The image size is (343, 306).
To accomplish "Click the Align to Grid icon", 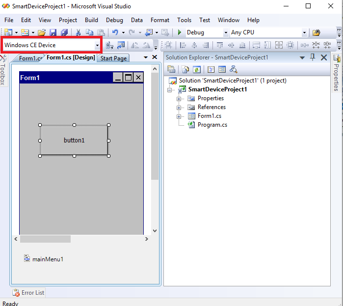I will coord(168,45).
